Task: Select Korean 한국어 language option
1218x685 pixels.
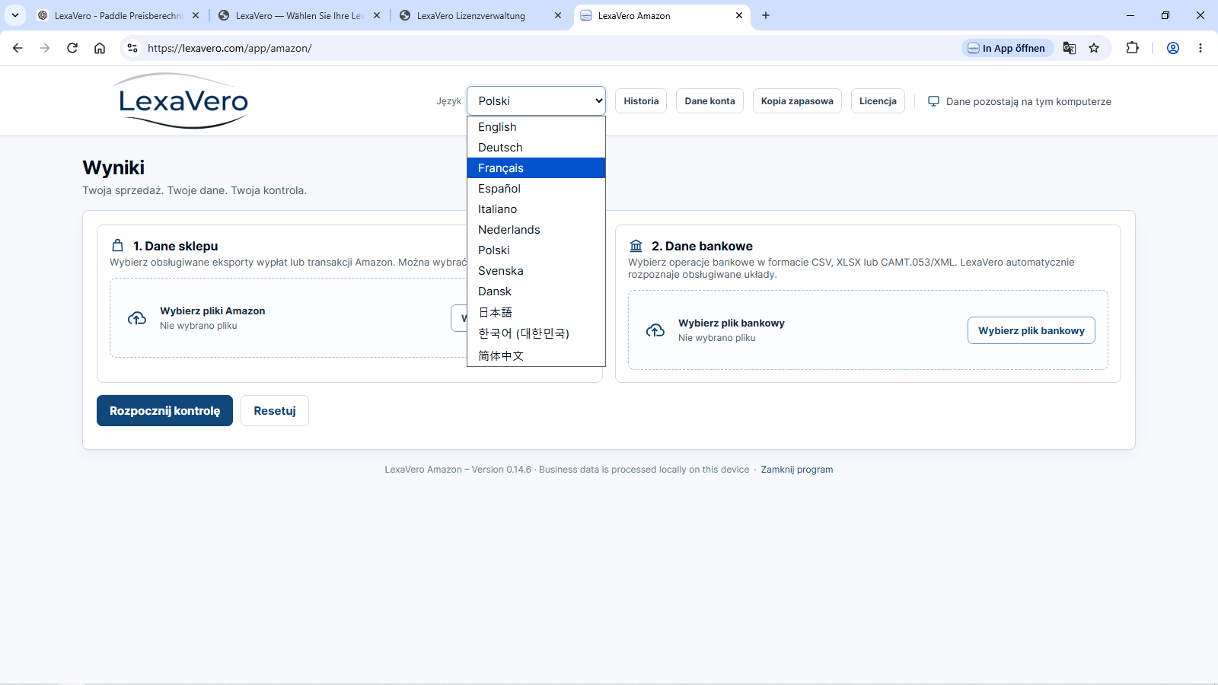Action: 536,333
